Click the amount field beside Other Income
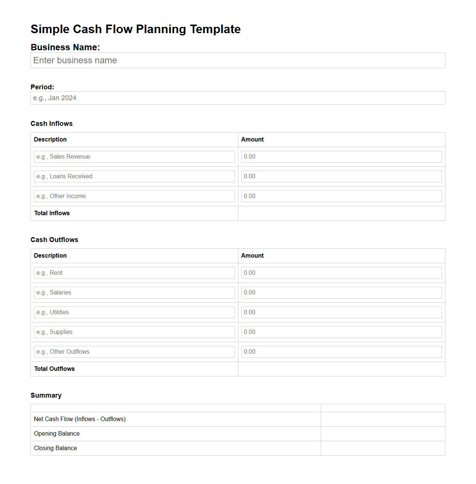The width and height of the screenshot is (476, 484). coord(341,196)
